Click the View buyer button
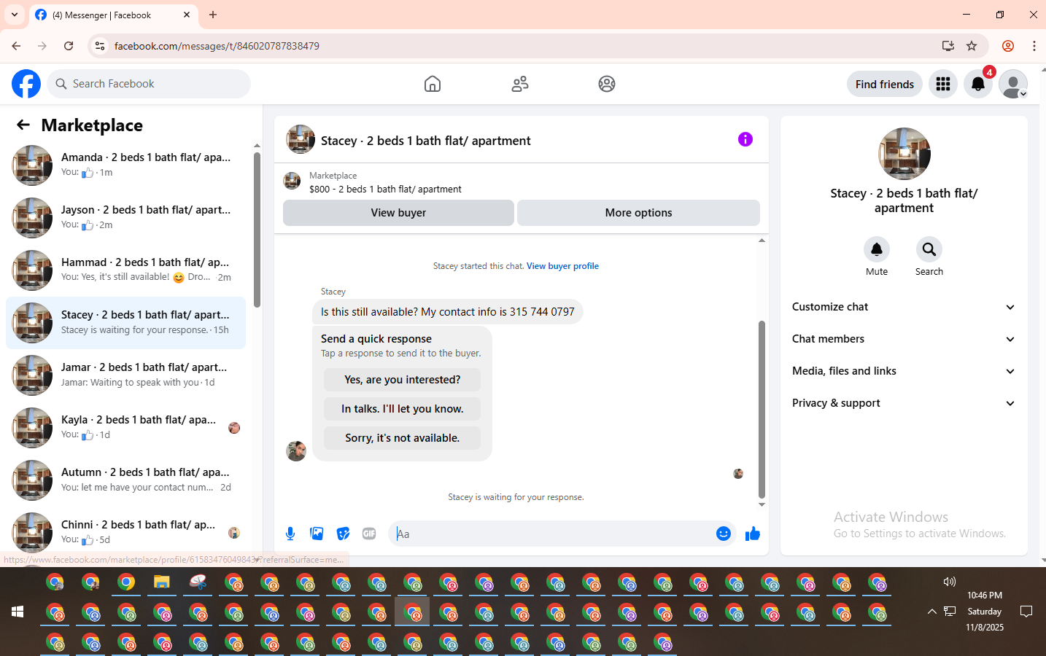 [x=398, y=213]
